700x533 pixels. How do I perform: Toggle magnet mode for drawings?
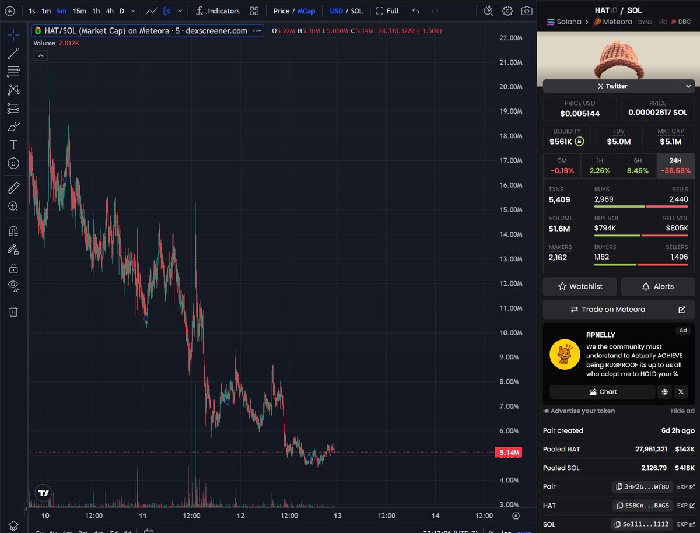point(13,231)
